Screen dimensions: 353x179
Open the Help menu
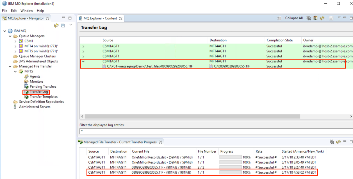[40, 11]
